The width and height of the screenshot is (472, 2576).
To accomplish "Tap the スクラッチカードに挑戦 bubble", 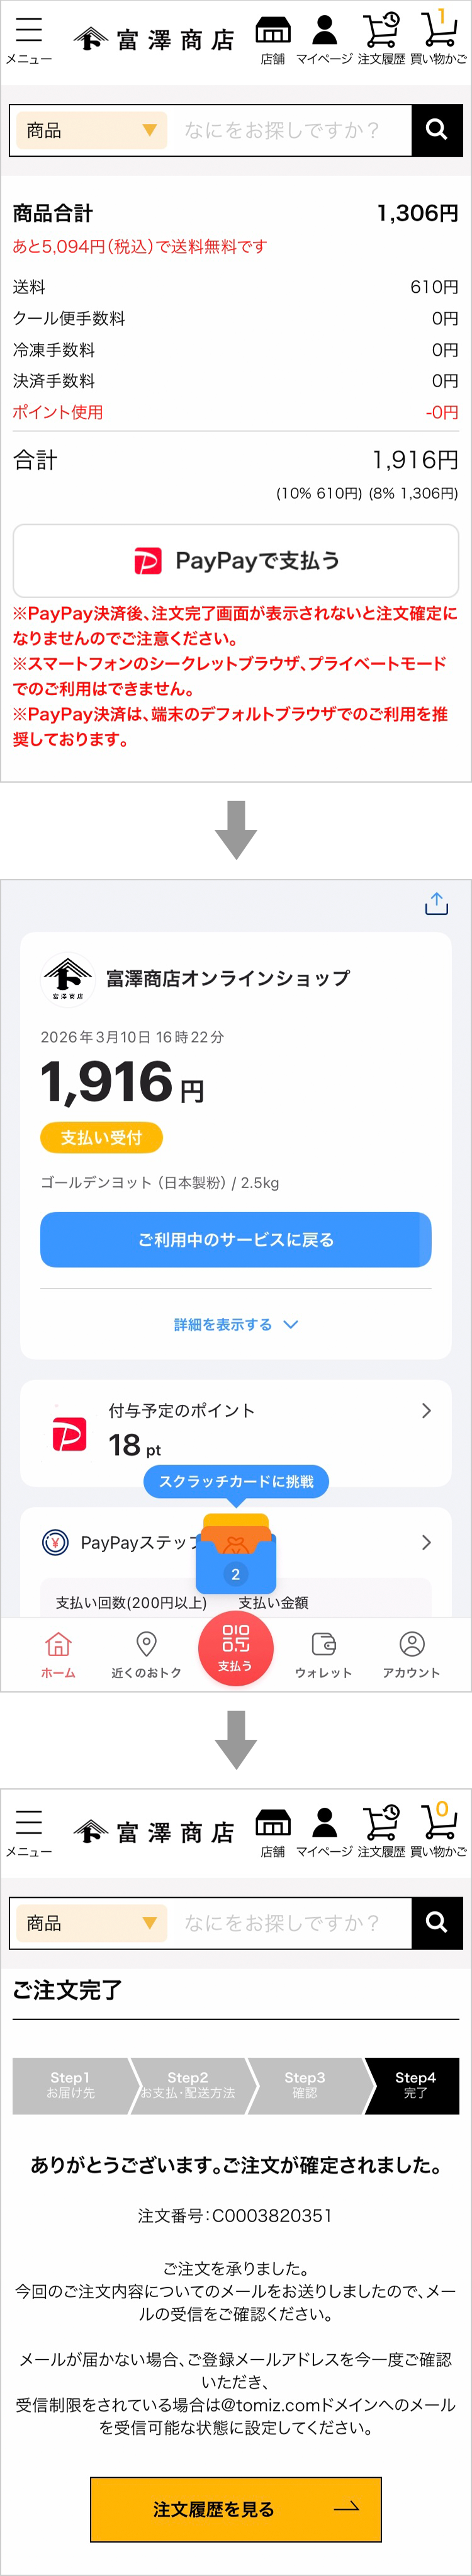I will tap(236, 1481).
